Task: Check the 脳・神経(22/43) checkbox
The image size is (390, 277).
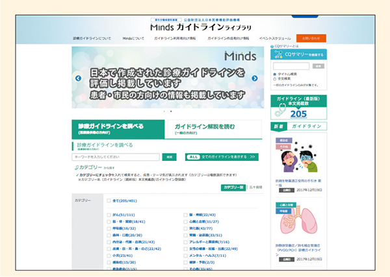Action: pos(185,215)
